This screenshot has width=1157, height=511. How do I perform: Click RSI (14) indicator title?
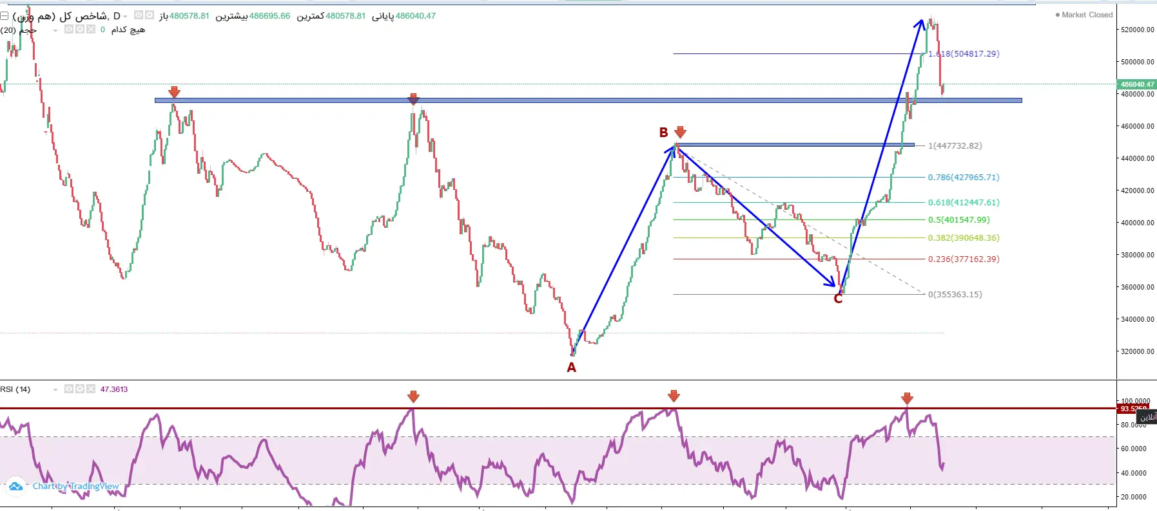15,389
